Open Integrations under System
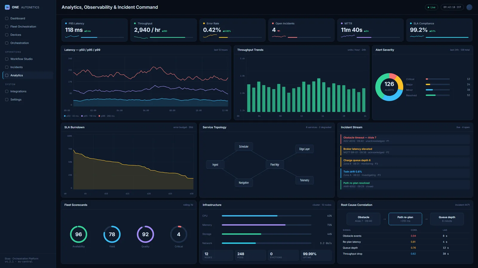Viewport: 478px width, 268px height. [28, 91]
